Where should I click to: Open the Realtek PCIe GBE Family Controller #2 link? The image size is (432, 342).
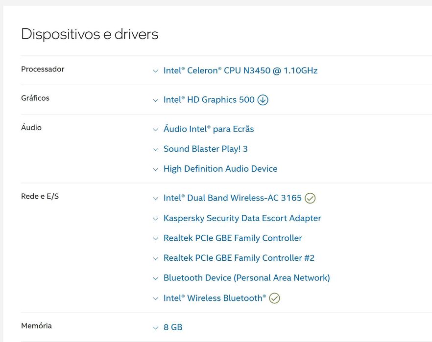[x=239, y=258]
